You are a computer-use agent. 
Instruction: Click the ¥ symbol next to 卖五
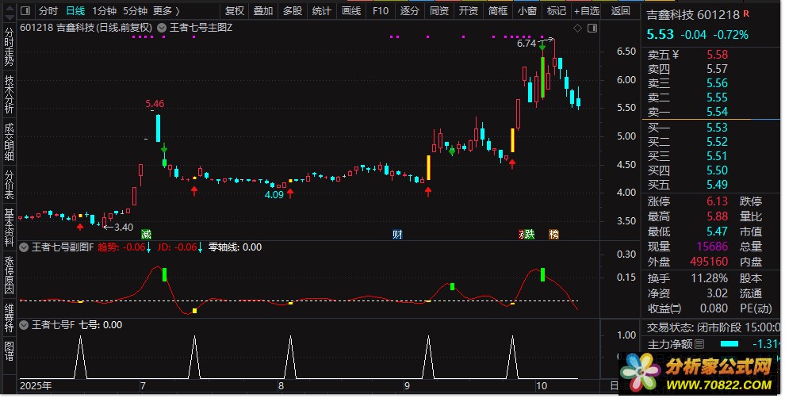(676, 55)
